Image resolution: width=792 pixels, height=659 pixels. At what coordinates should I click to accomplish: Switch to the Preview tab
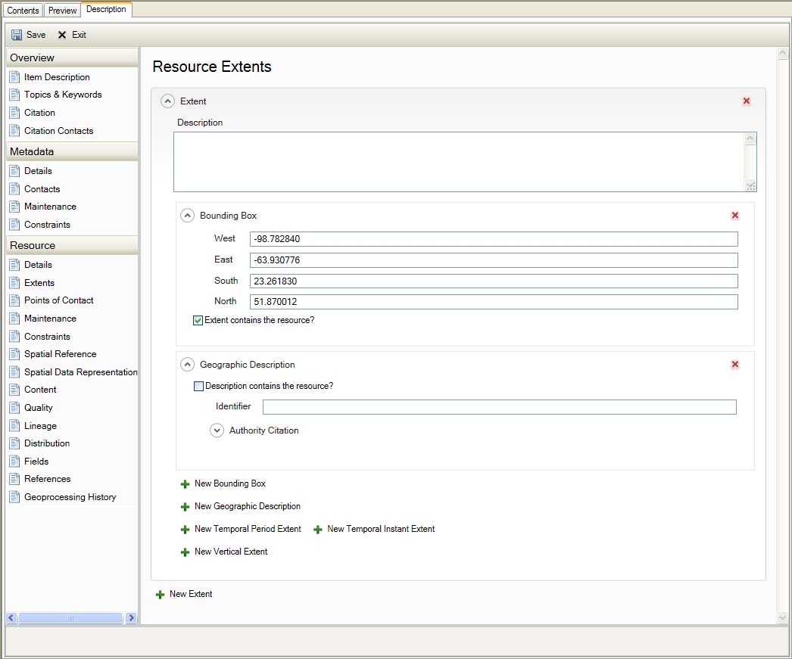62,11
